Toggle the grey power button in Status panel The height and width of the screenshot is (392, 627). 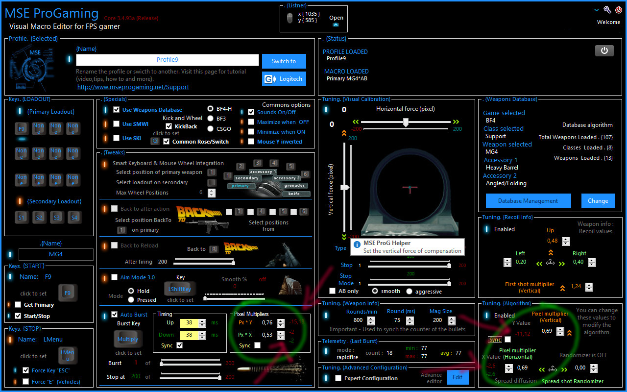(x=604, y=50)
